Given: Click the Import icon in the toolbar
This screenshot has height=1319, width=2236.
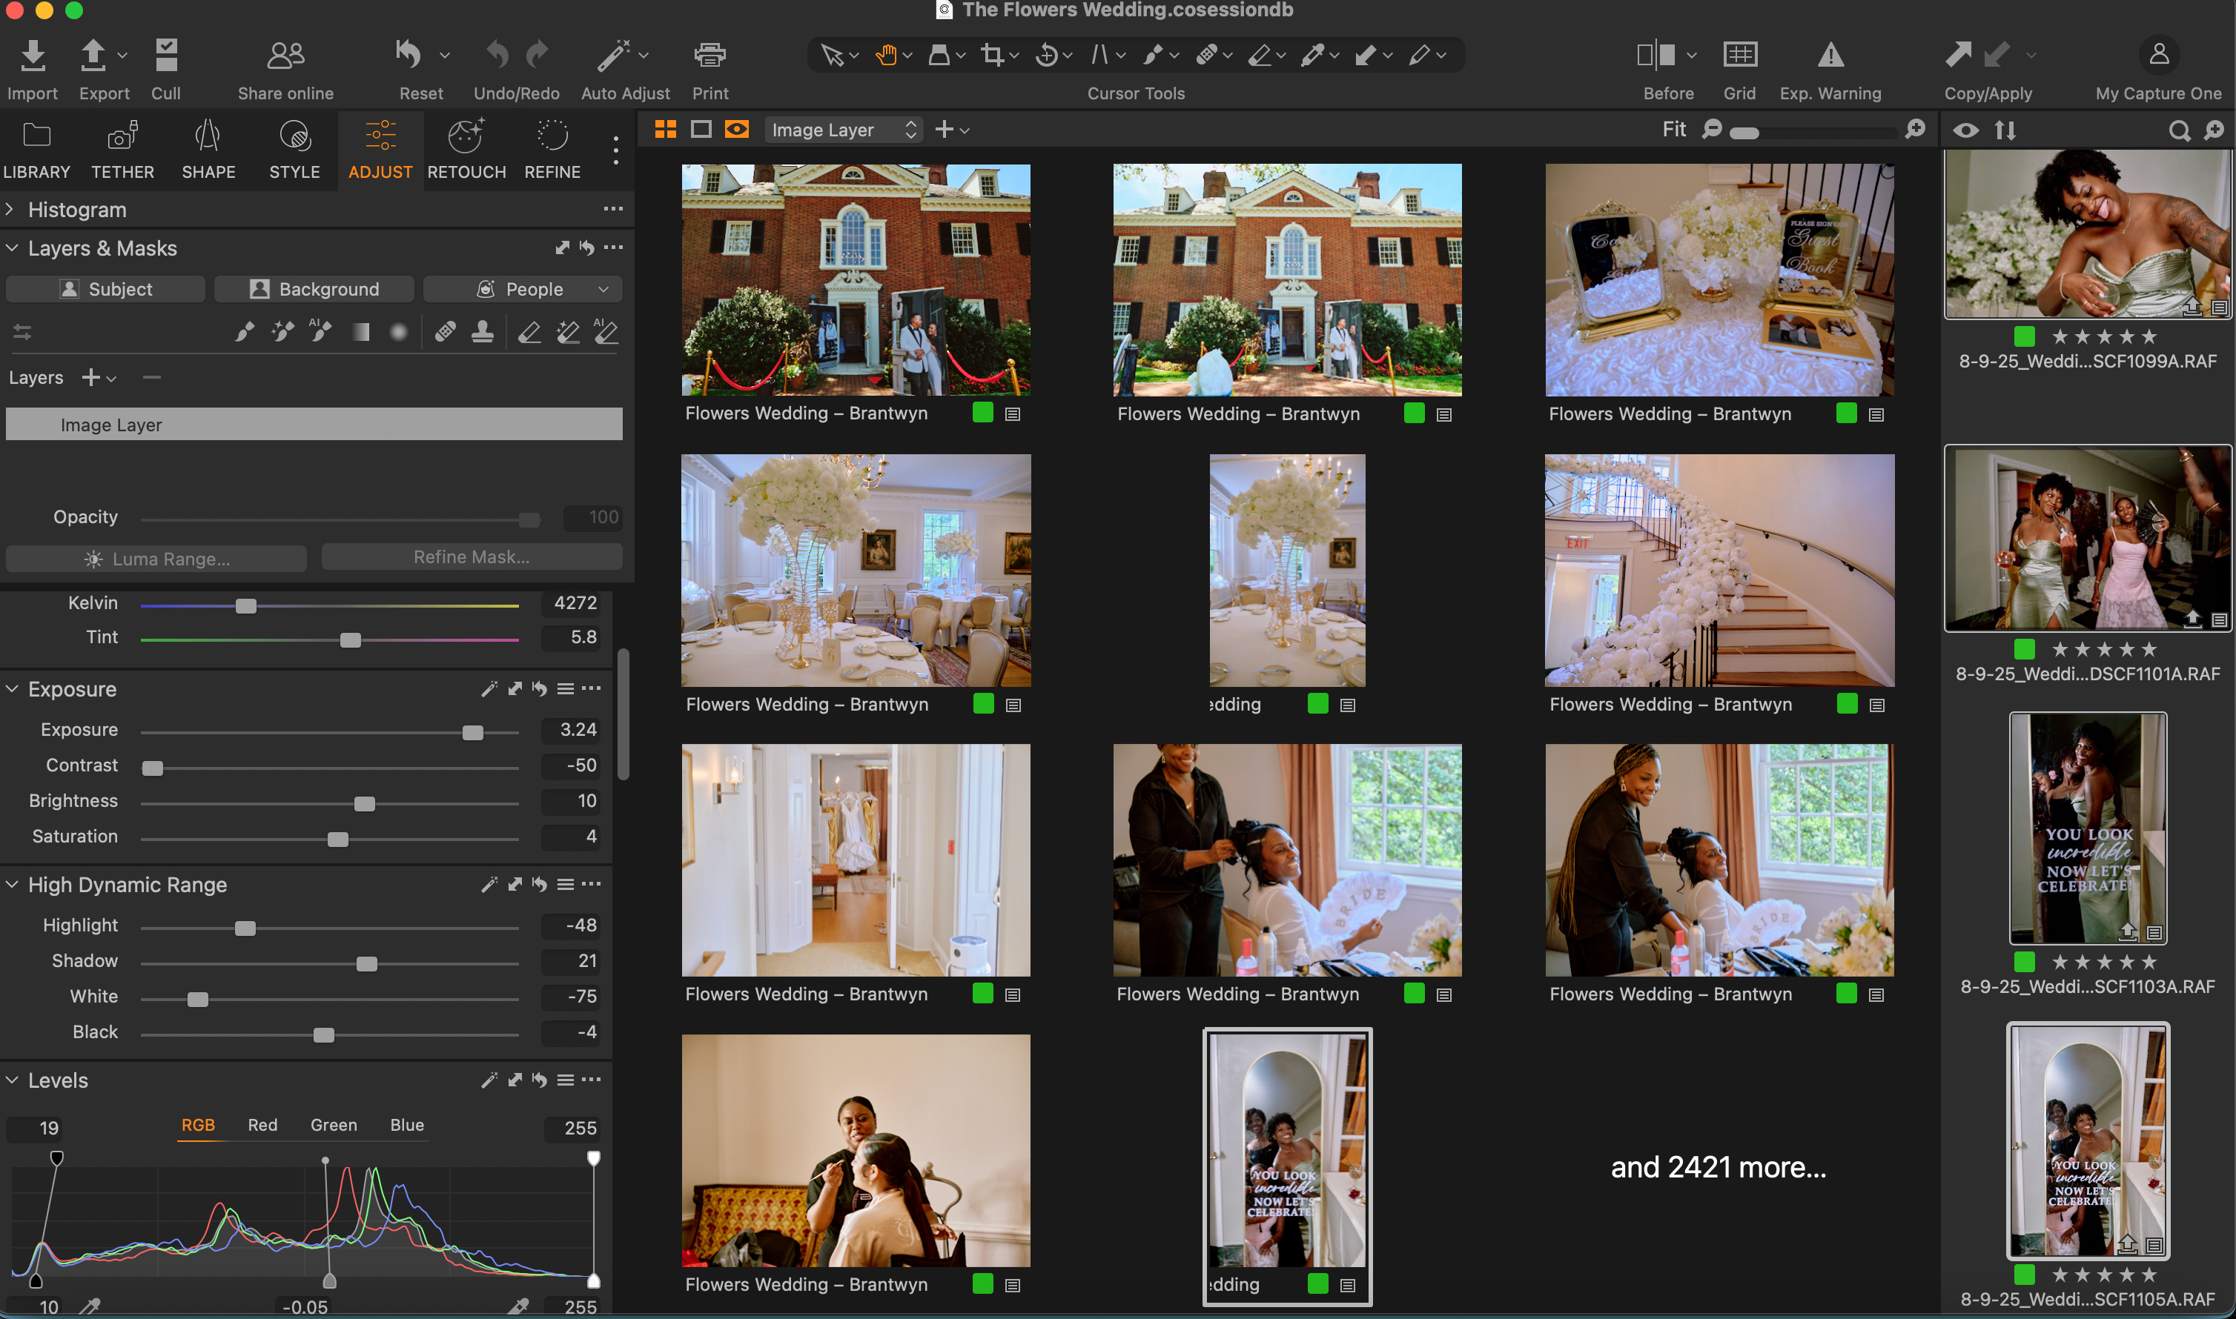Looking at the screenshot, I should (x=33, y=55).
